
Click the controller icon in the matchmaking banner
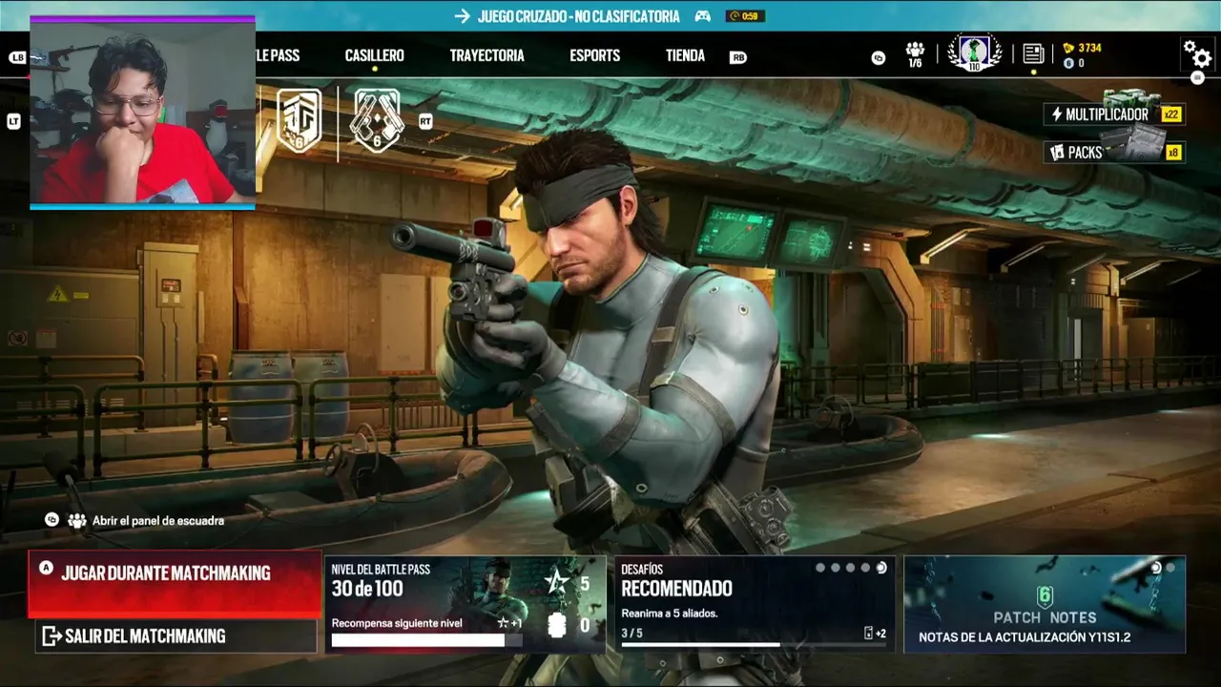702,16
